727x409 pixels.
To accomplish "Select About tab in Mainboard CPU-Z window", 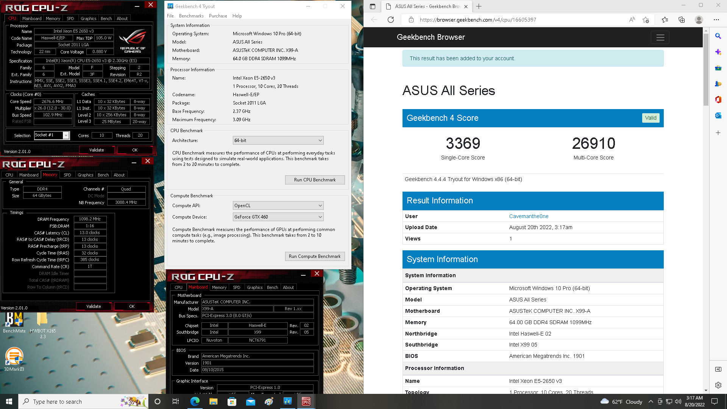I will [x=289, y=287].
